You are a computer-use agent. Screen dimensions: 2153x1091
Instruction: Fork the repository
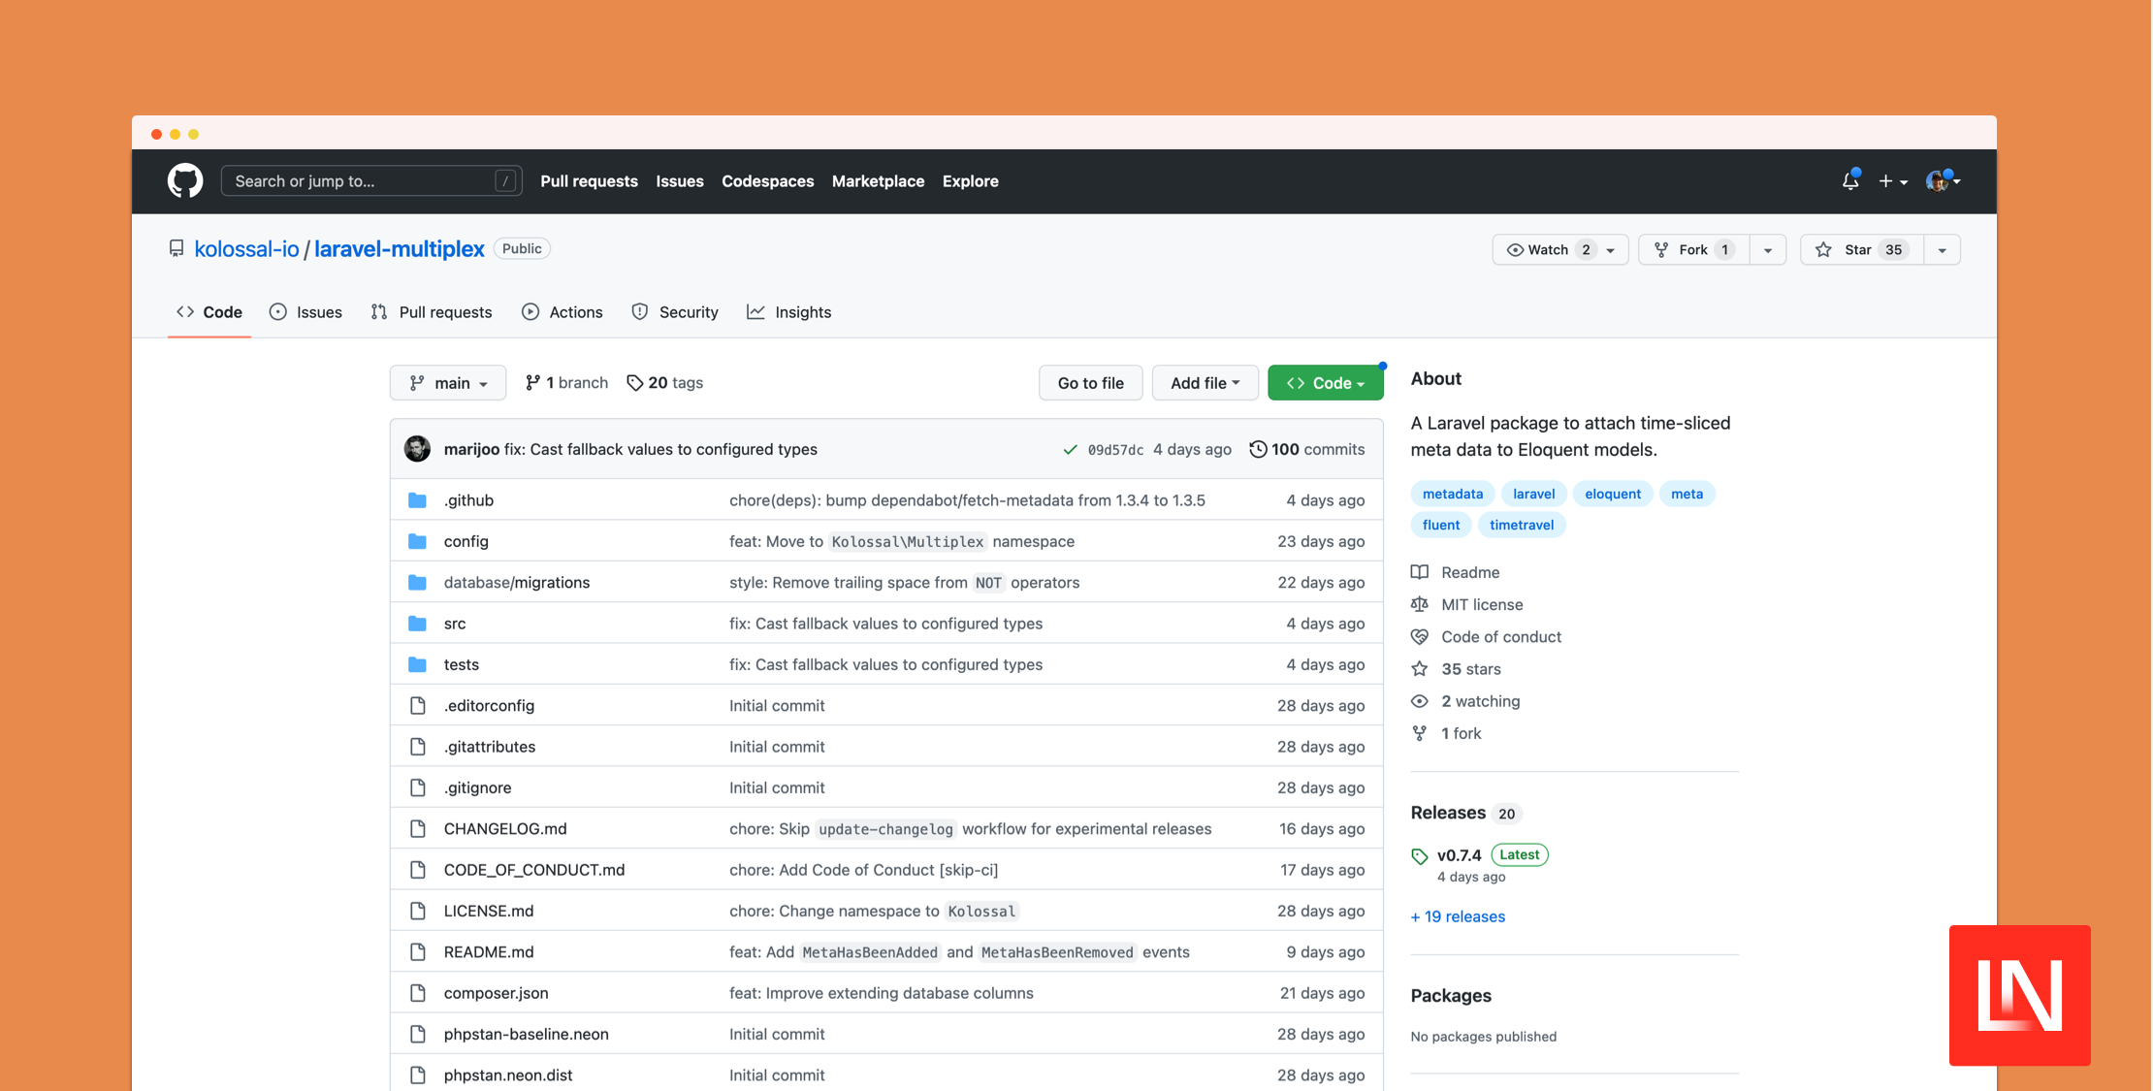point(1694,250)
